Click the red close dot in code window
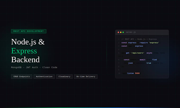Screen dimensions: 180x108 coord(118,32)
